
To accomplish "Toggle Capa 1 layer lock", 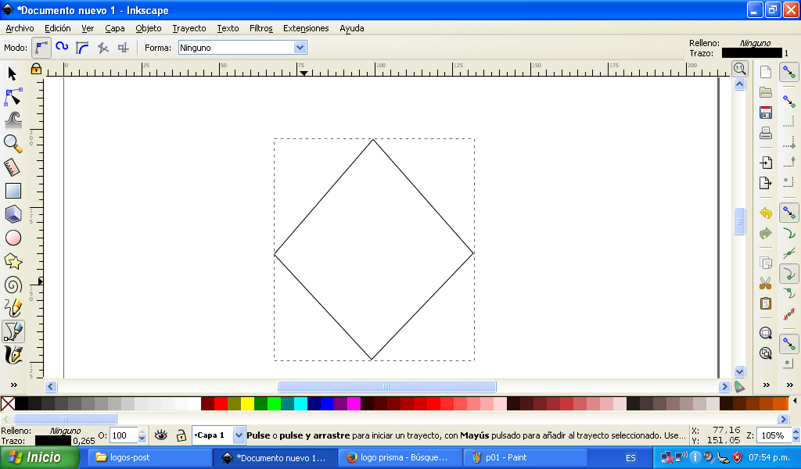I will [x=181, y=435].
